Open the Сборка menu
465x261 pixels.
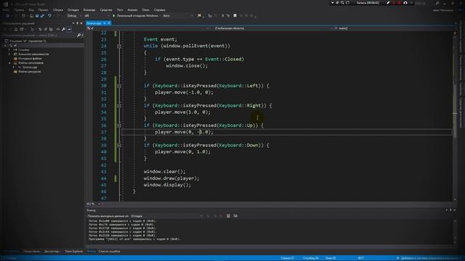(58, 9)
